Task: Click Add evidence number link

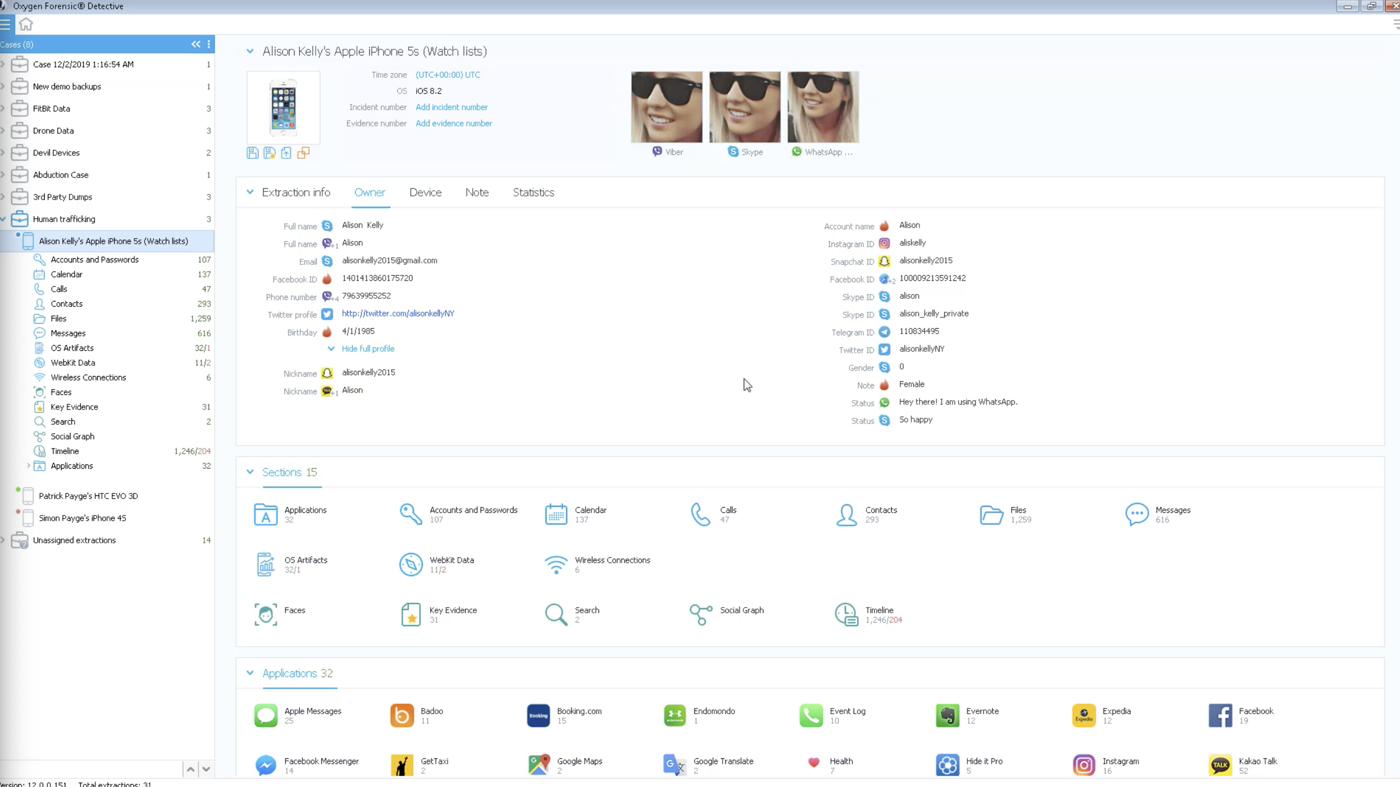Action: (454, 123)
